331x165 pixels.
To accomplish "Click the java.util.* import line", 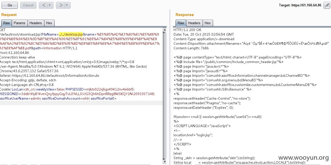I will pyautogui.click(x=201, y=71).
